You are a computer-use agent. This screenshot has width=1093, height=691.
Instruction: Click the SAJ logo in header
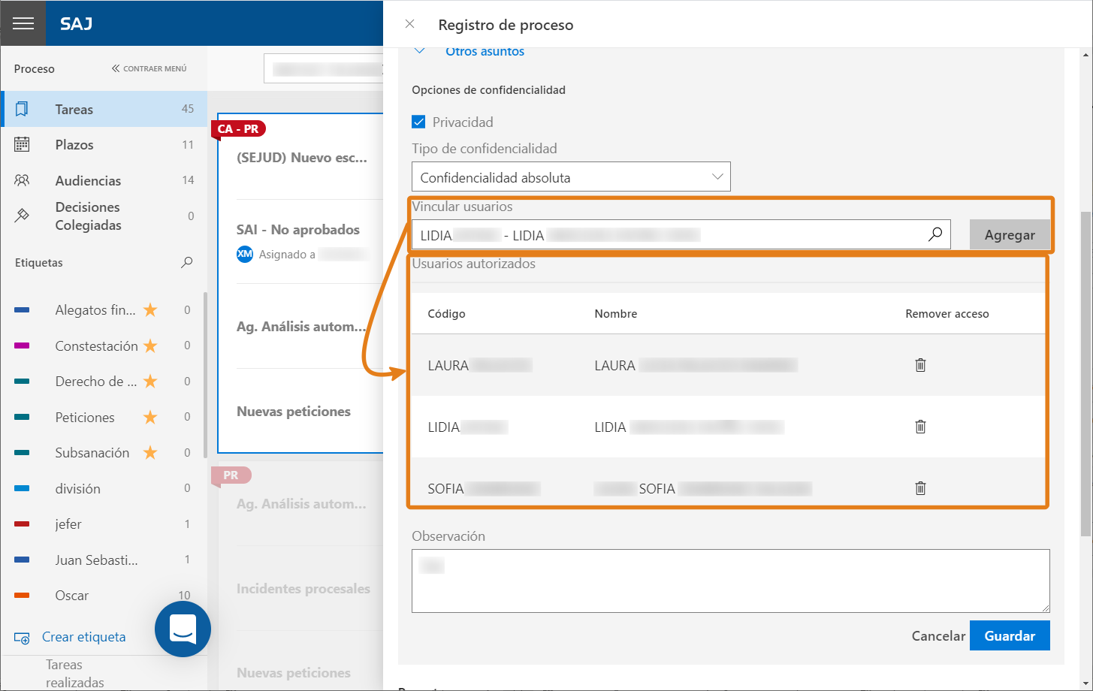(x=76, y=23)
